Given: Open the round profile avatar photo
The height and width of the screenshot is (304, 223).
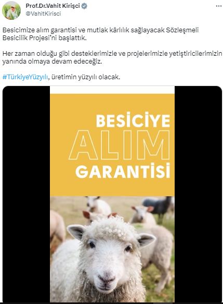Looking at the screenshot, I should tap(11, 10).
